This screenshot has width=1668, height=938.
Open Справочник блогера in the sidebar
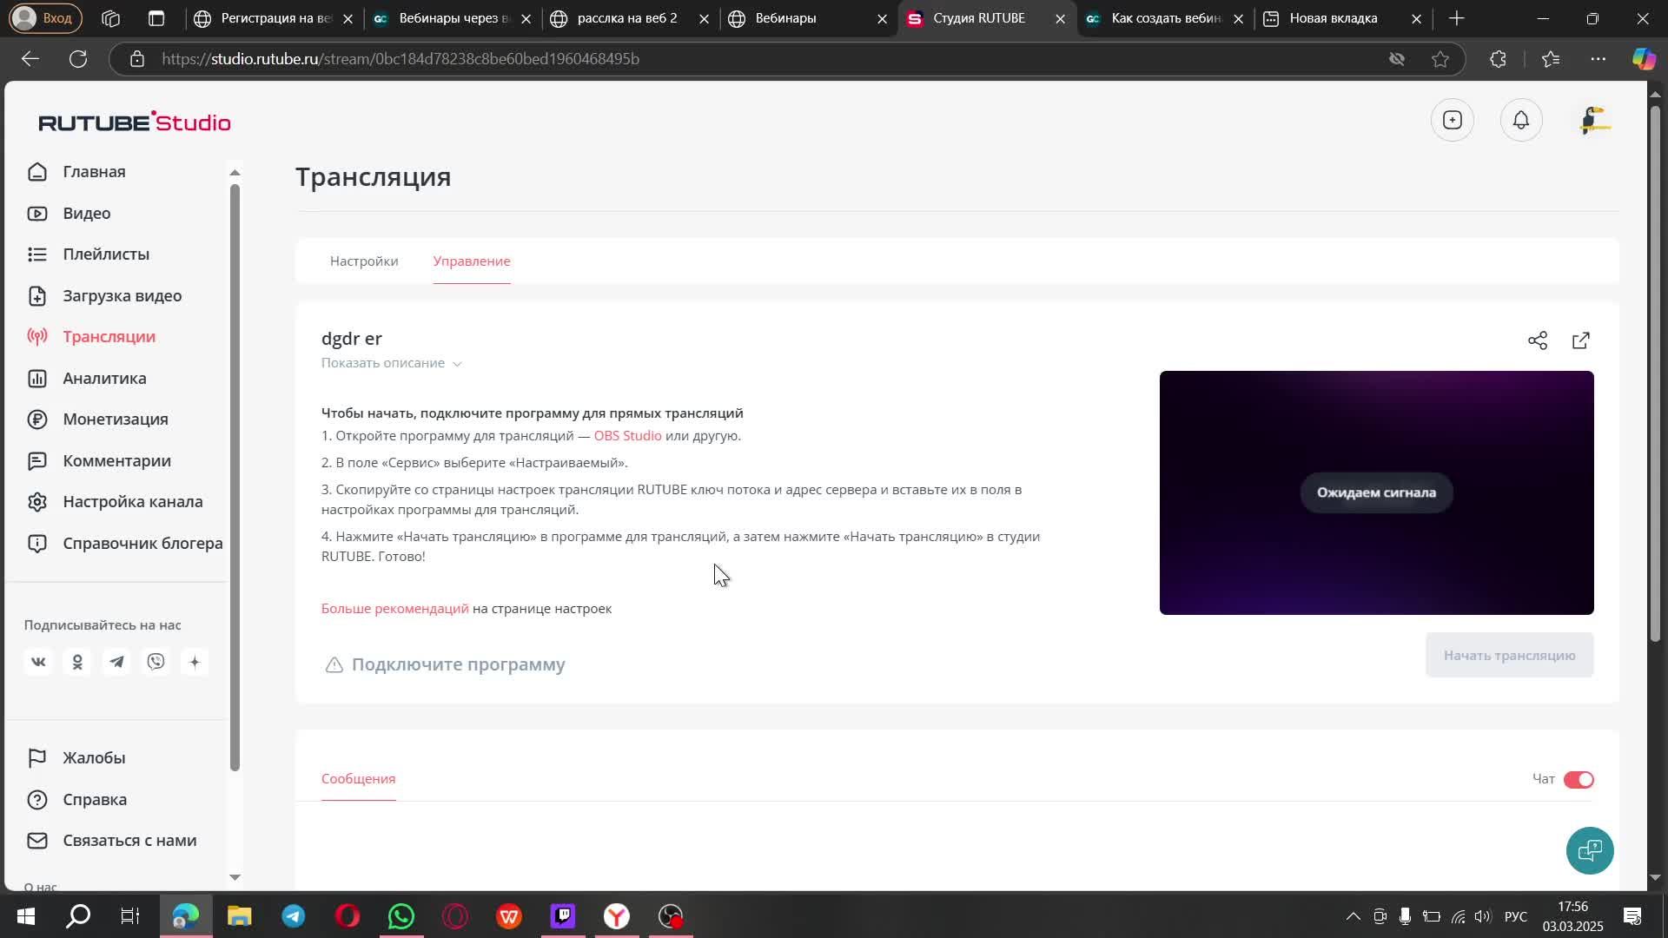[142, 543]
